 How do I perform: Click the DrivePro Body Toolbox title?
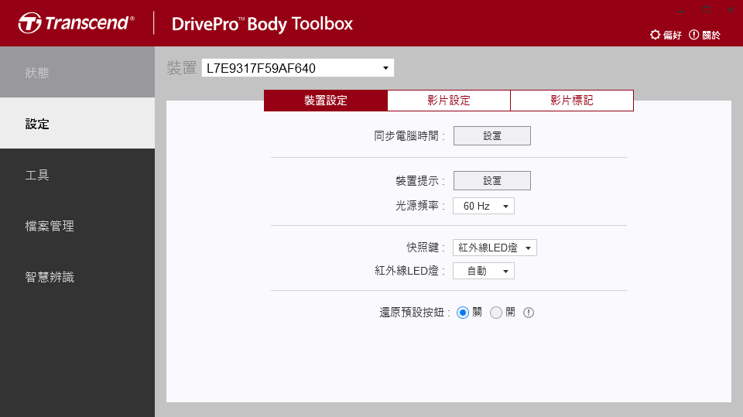(x=262, y=24)
